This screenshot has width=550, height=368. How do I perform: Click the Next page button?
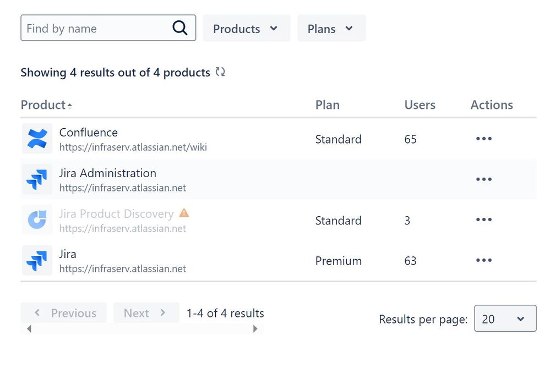coord(146,313)
